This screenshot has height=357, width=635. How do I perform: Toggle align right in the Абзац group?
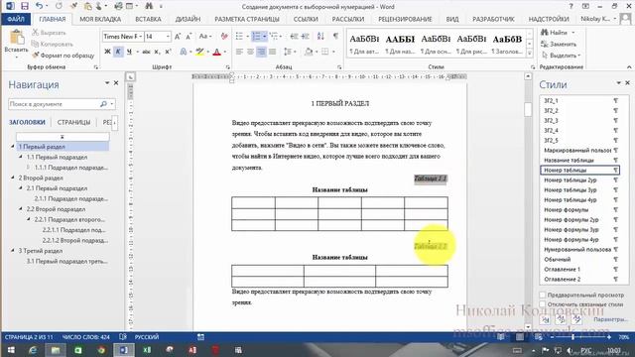click(261, 52)
